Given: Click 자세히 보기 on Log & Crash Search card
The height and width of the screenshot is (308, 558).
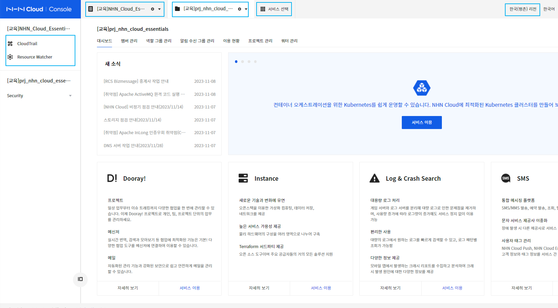Looking at the screenshot, I should click(390, 288).
